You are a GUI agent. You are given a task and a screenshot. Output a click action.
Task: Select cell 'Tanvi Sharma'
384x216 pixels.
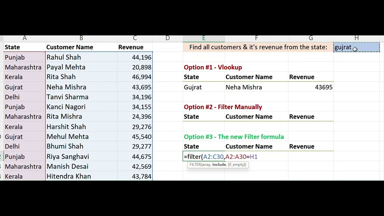coord(81,97)
